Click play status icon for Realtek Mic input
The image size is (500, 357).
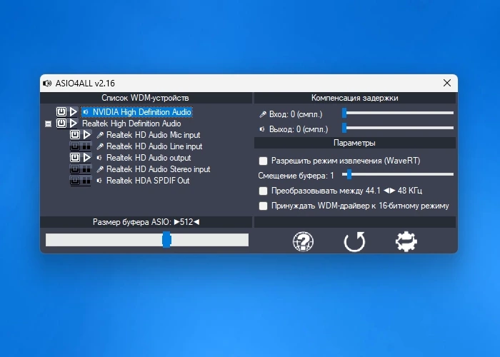[x=87, y=134]
